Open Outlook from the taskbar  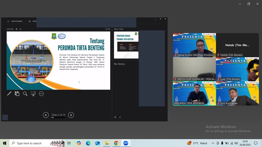tap(98, 143)
